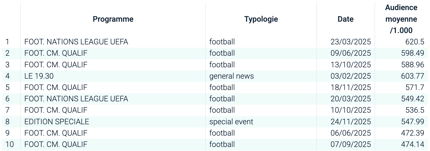
Task: Select the EDITION SPECIALE programme cell
Action: [57, 122]
